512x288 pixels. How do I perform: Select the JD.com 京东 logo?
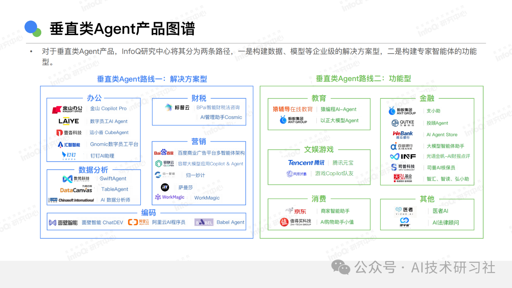tap(296, 211)
